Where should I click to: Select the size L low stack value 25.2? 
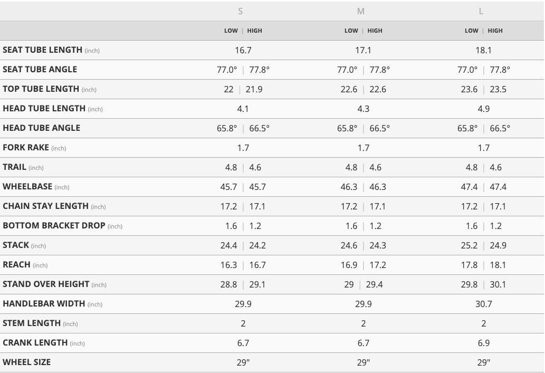[469, 245]
